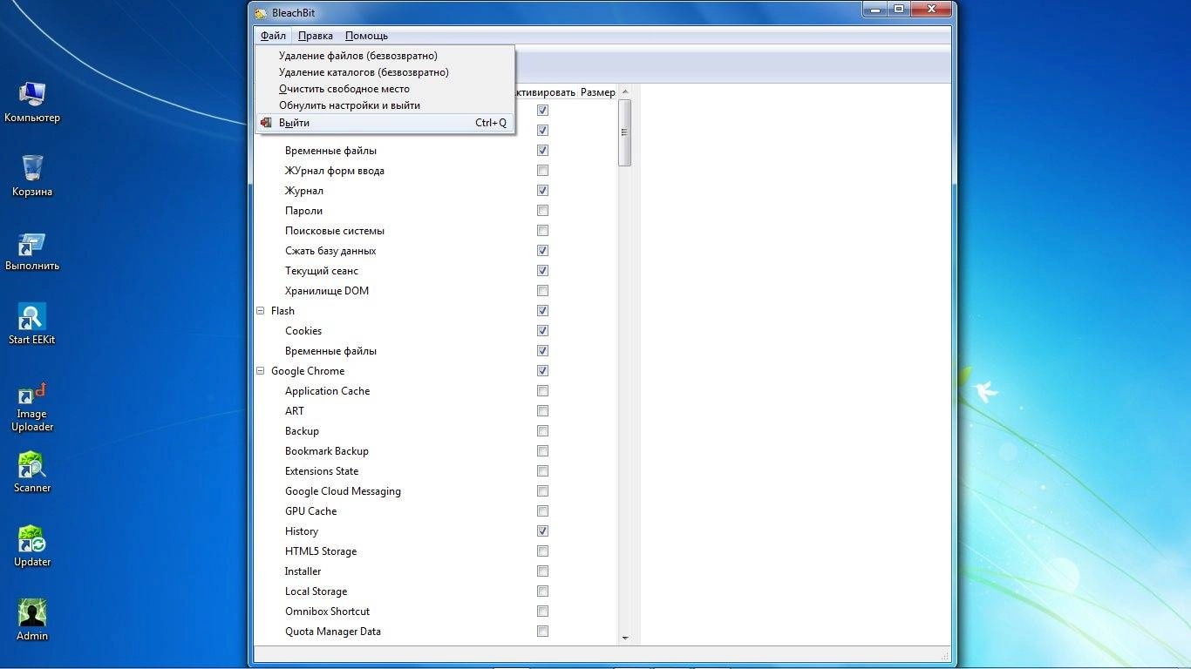This screenshot has height=669, width=1191.
Task: Toggle the Flash group checkbox
Action: tap(542, 311)
